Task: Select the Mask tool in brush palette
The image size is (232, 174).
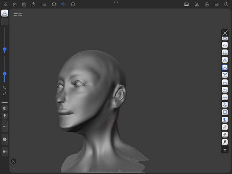Action: pos(225,119)
